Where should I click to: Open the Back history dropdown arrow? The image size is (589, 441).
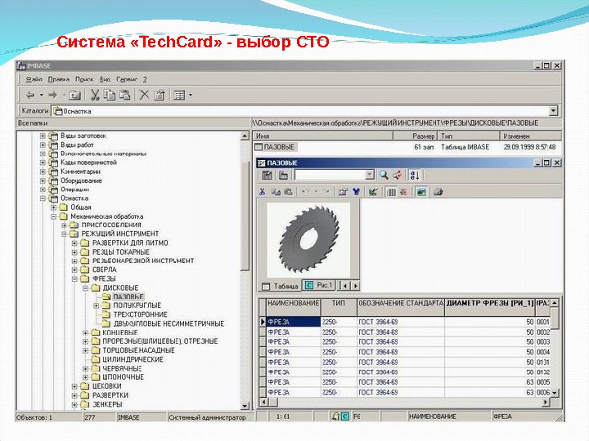[x=42, y=96]
